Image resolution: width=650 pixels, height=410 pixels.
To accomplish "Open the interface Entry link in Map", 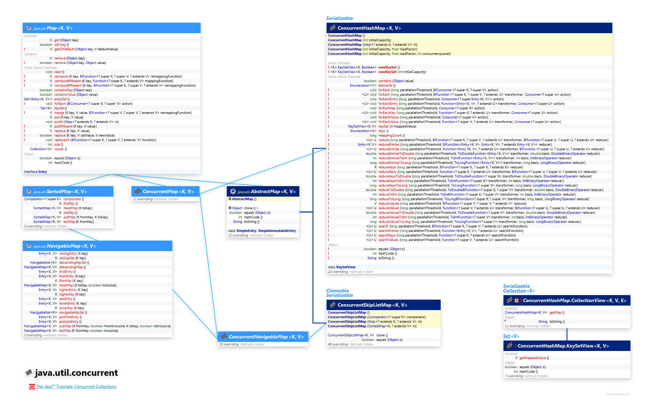I will 42,171.
